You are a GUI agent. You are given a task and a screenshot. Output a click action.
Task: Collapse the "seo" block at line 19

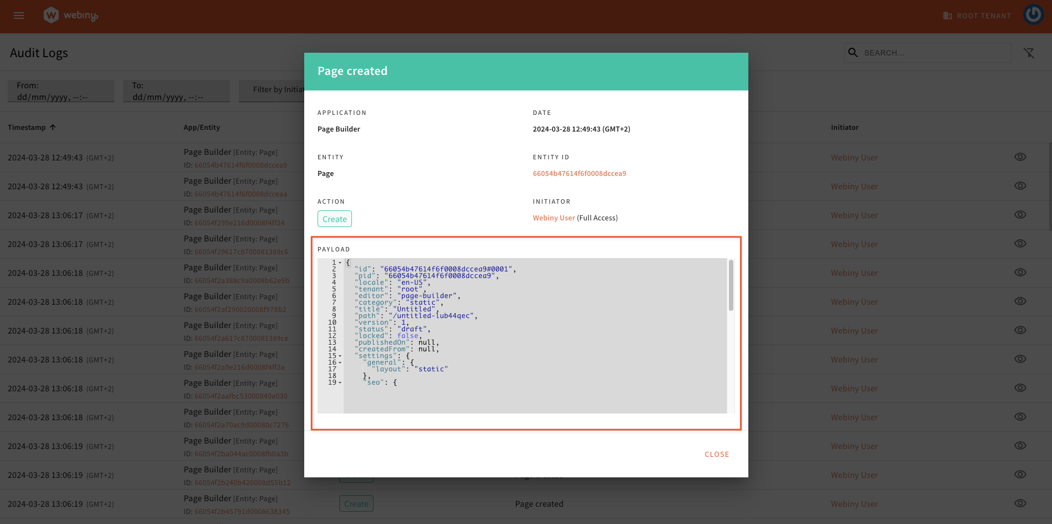pos(340,382)
